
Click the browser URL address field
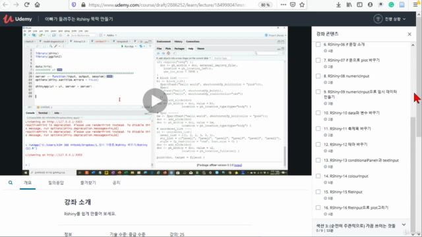pos(167,5)
